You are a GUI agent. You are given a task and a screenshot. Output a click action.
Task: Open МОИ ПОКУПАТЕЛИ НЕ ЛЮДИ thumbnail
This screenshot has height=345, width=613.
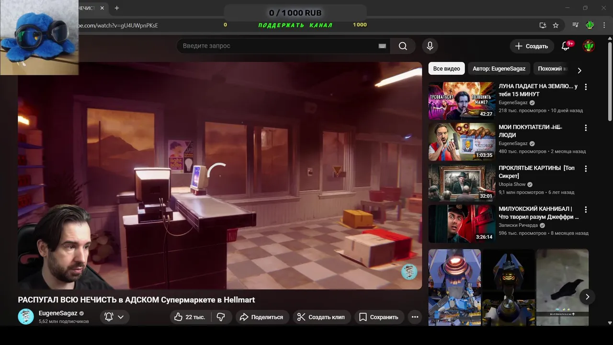462,141
